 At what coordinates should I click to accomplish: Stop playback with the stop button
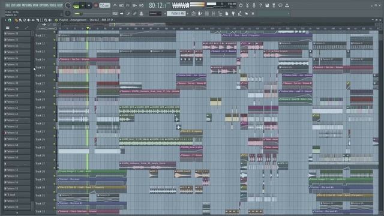(89, 5)
